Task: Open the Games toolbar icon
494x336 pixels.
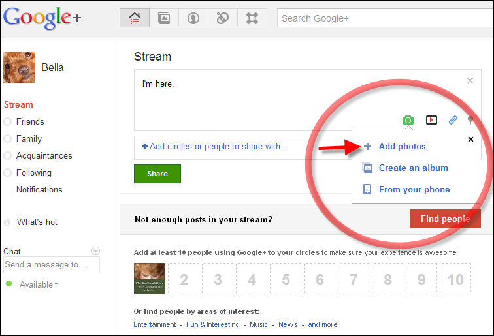Action: pyautogui.click(x=252, y=18)
